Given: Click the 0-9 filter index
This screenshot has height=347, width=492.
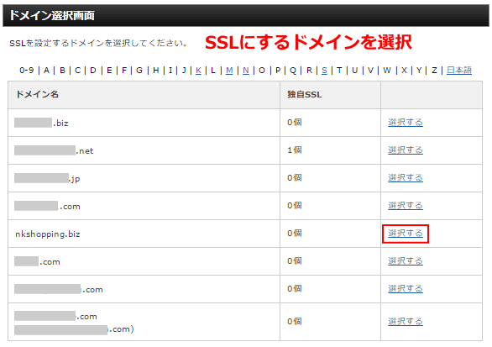Looking at the screenshot, I should click(27, 71).
